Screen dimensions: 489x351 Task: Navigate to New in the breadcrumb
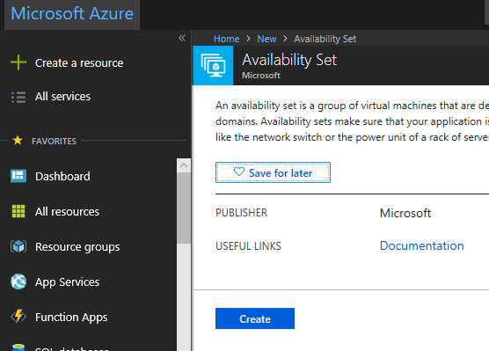266,39
